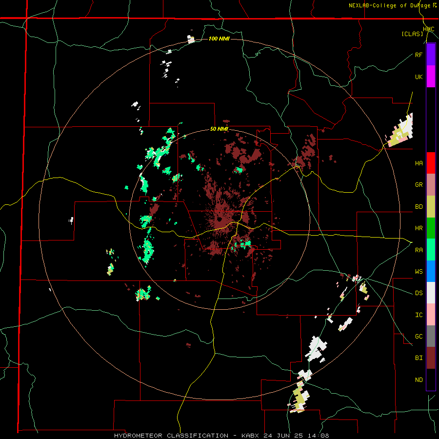The width and height of the screenshot is (439, 439).
Task: Click the BD yellow-olive legend color block
Action: pos(431,206)
